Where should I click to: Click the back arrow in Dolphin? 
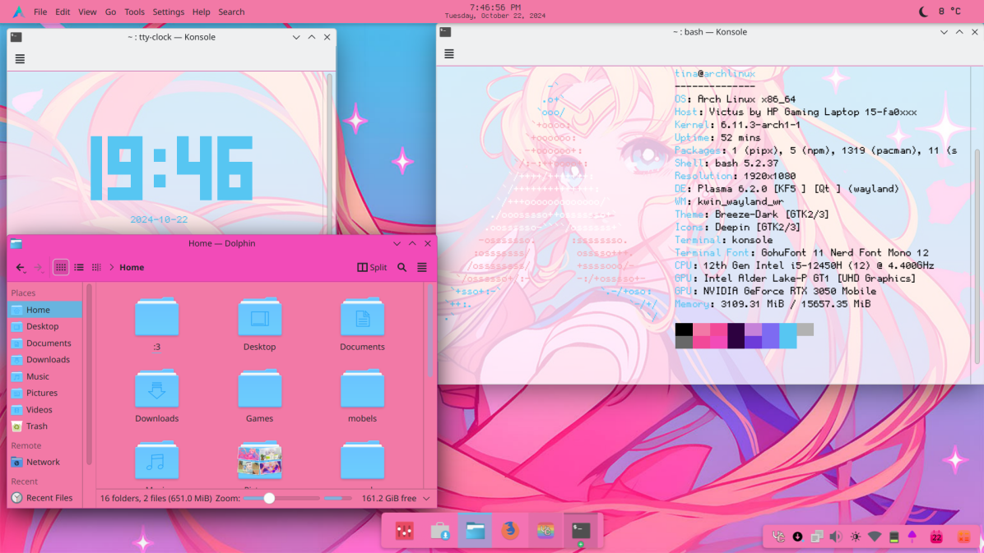click(x=21, y=268)
